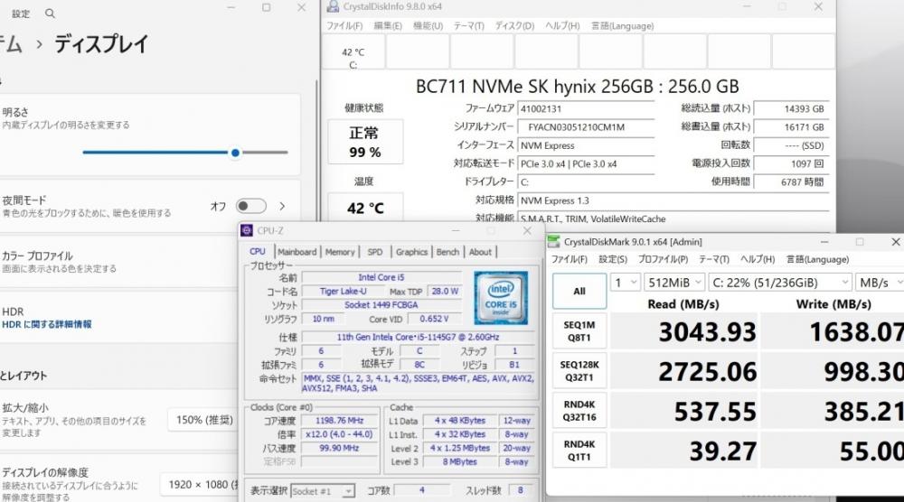Click serial number field FYACN03051210CM1M
904x502 pixels.
(x=585, y=127)
